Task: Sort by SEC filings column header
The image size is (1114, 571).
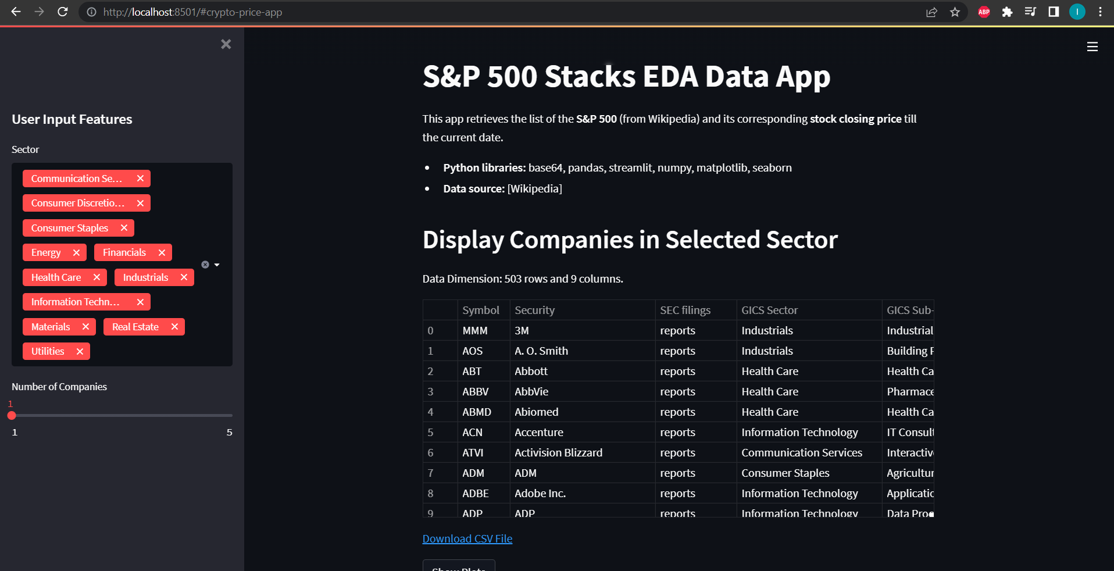Action: [x=696, y=310]
